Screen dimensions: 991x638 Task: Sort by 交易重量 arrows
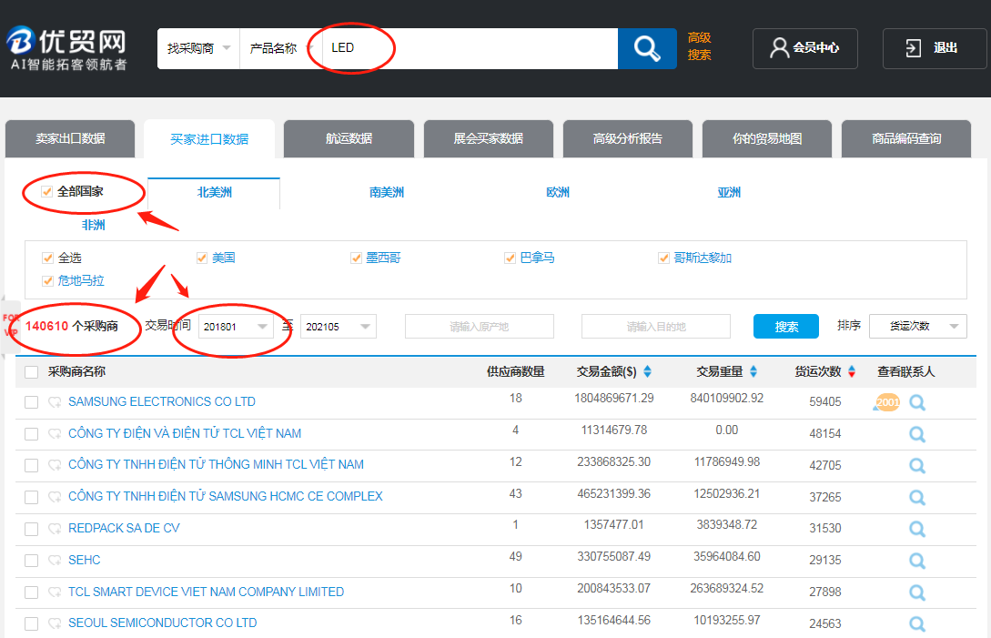point(753,372)
